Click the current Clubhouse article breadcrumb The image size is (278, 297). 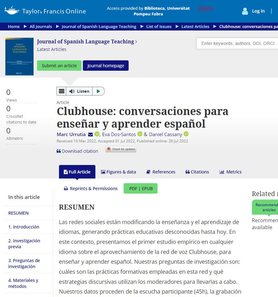click(x=249, y=26)
